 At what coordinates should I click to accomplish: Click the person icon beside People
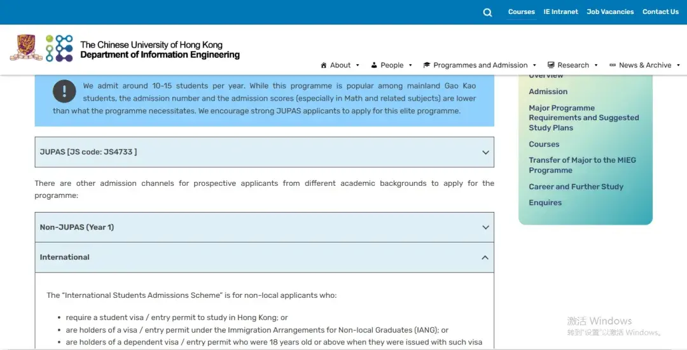(374, 65)
